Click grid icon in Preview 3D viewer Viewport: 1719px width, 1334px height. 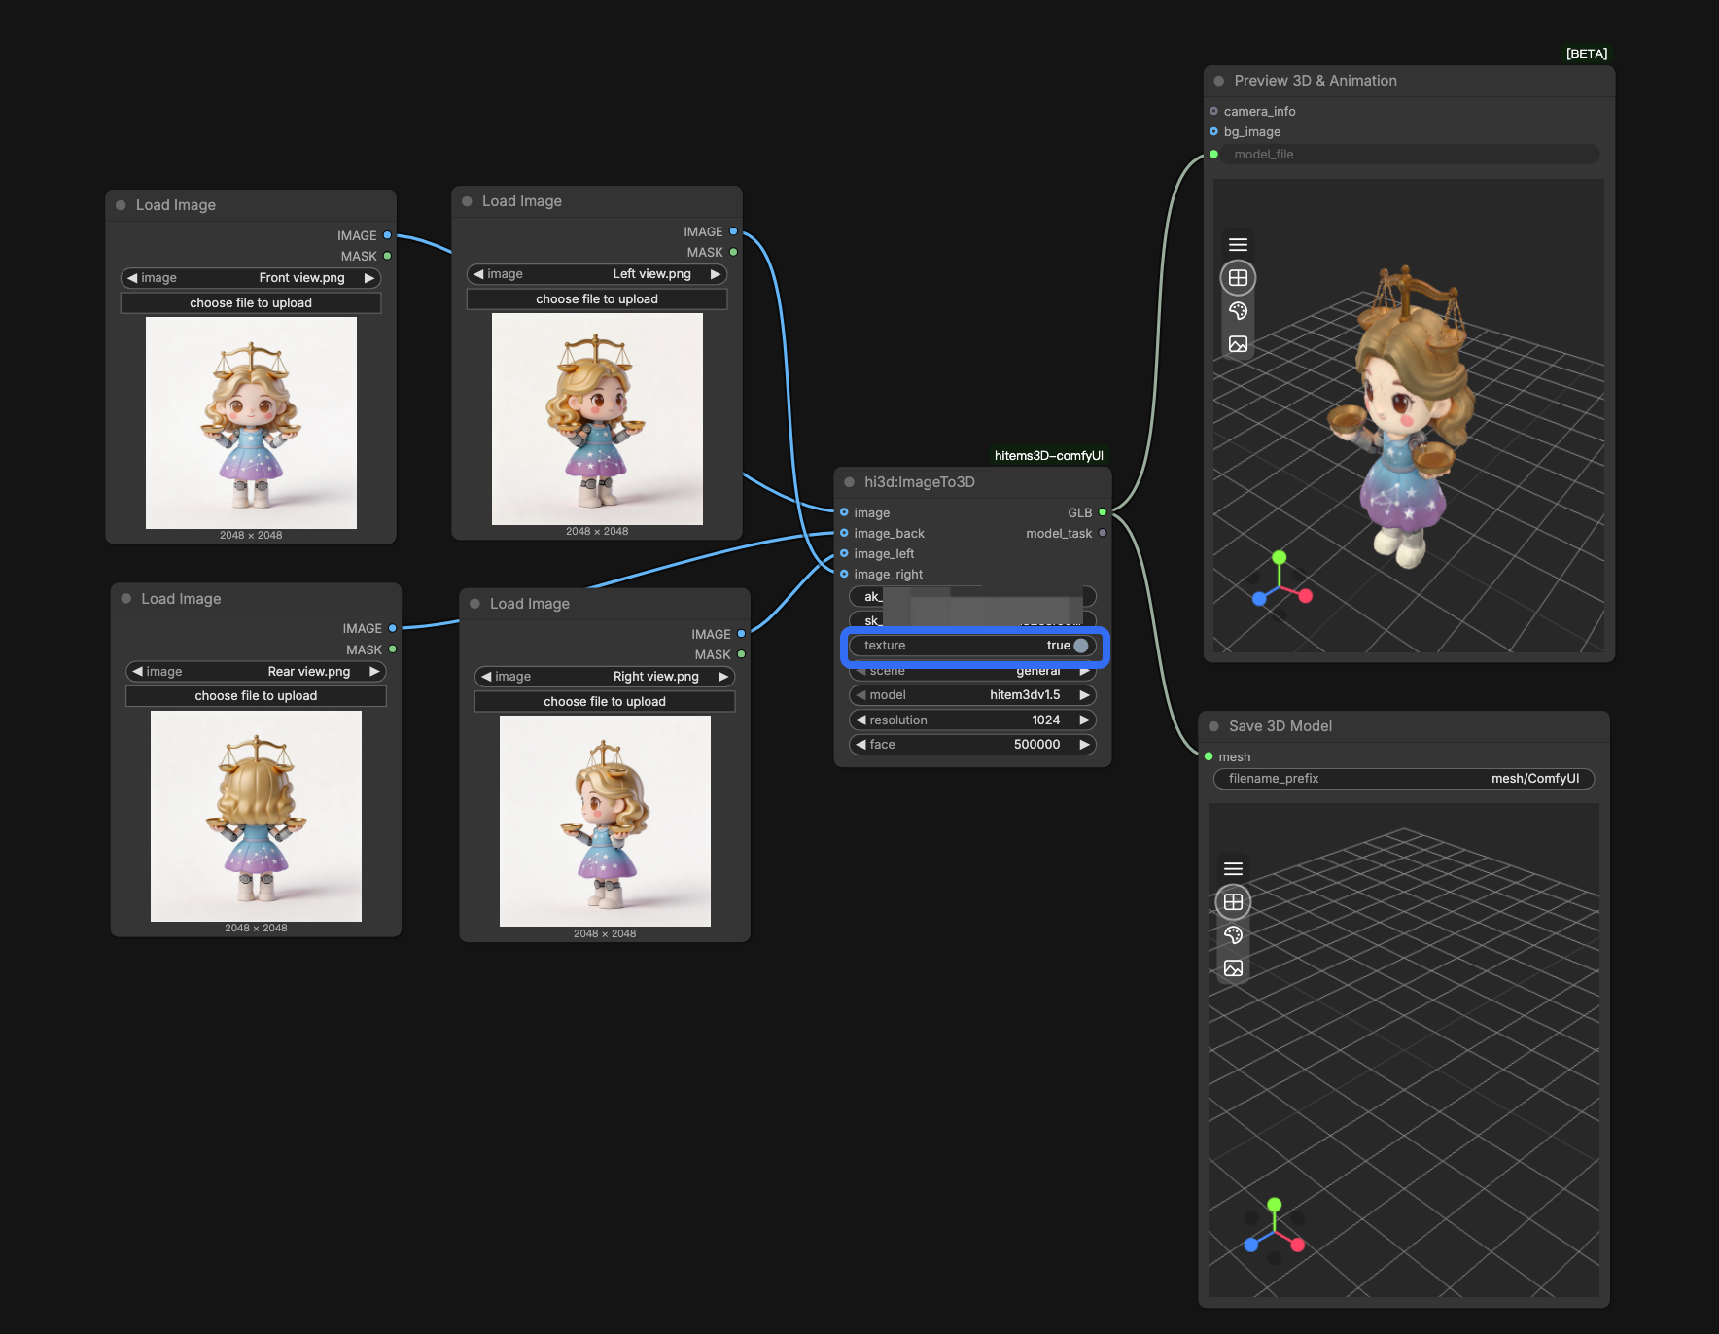coord(1238,278)
